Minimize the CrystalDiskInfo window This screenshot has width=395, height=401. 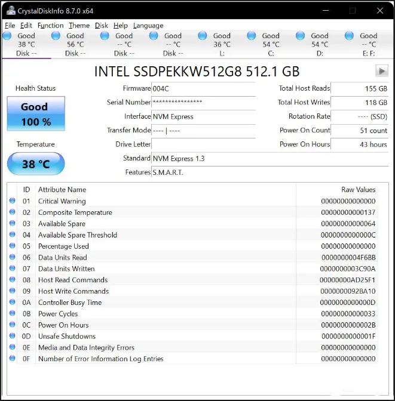pyautogui.click(x=326, y=11)
